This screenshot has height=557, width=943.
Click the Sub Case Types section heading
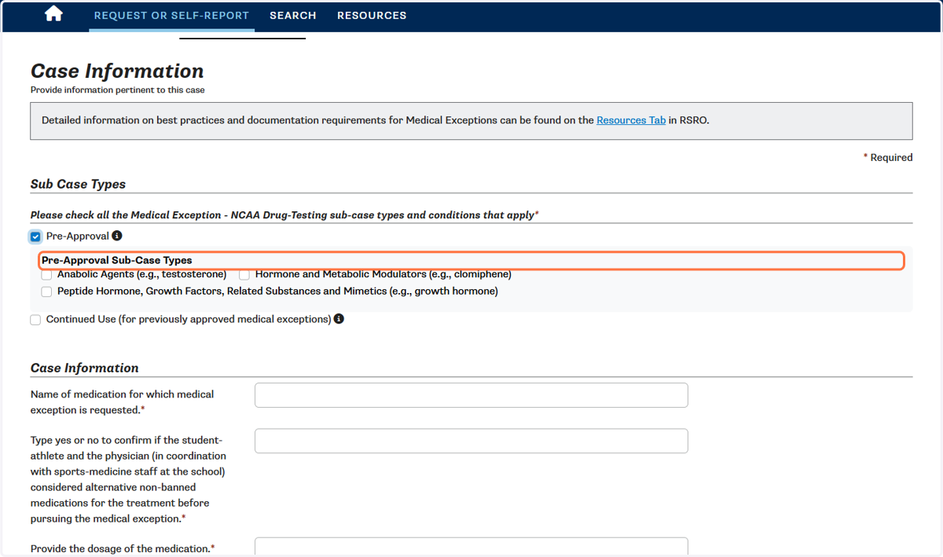pos(78,184)
